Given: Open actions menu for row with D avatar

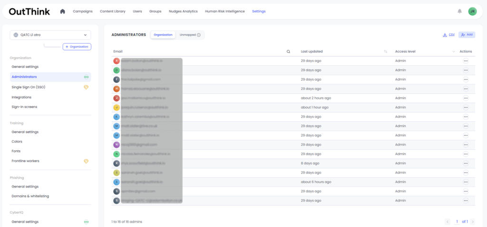Looking at the screenshot, I should pos(466,70).
